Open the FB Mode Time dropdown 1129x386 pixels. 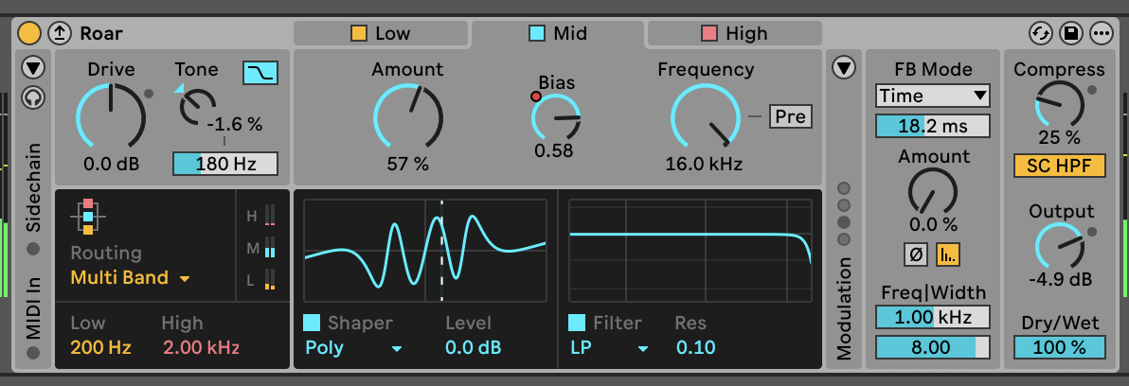pyautogui.click(x=933, y=96)
